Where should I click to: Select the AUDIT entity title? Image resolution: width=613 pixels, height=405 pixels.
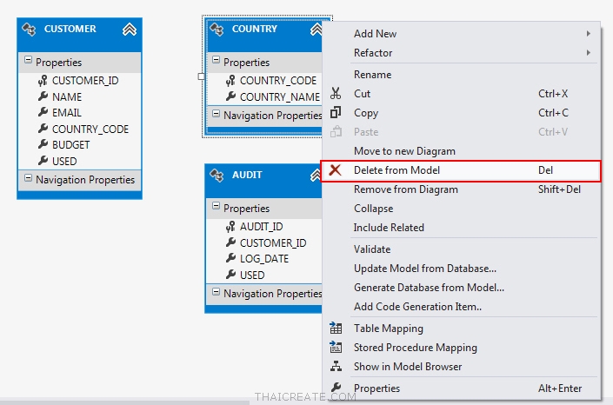click(x=247, y=175)
